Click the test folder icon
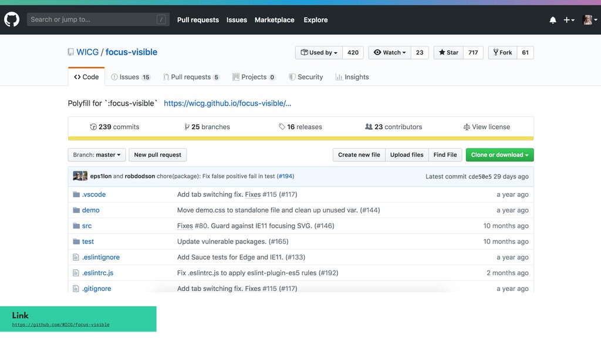This screenshot has width=601, height=338. (x=76, y=241)
